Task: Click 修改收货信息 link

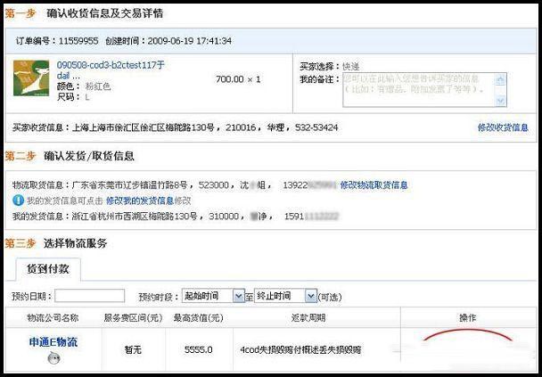Action: tap(503, 127)
